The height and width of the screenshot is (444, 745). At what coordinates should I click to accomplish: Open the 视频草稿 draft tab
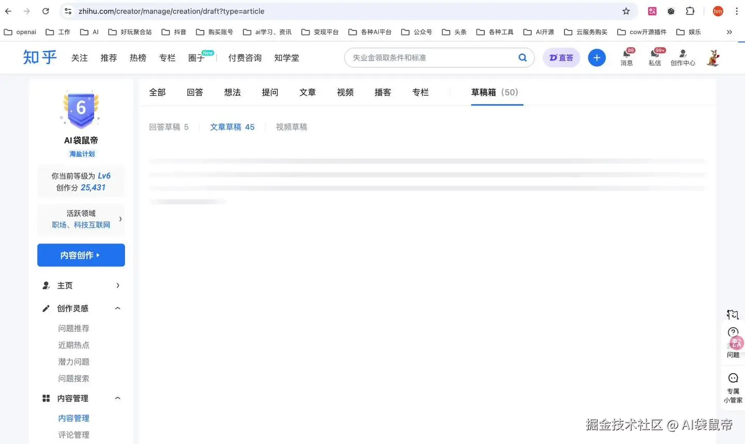point(291,127)
